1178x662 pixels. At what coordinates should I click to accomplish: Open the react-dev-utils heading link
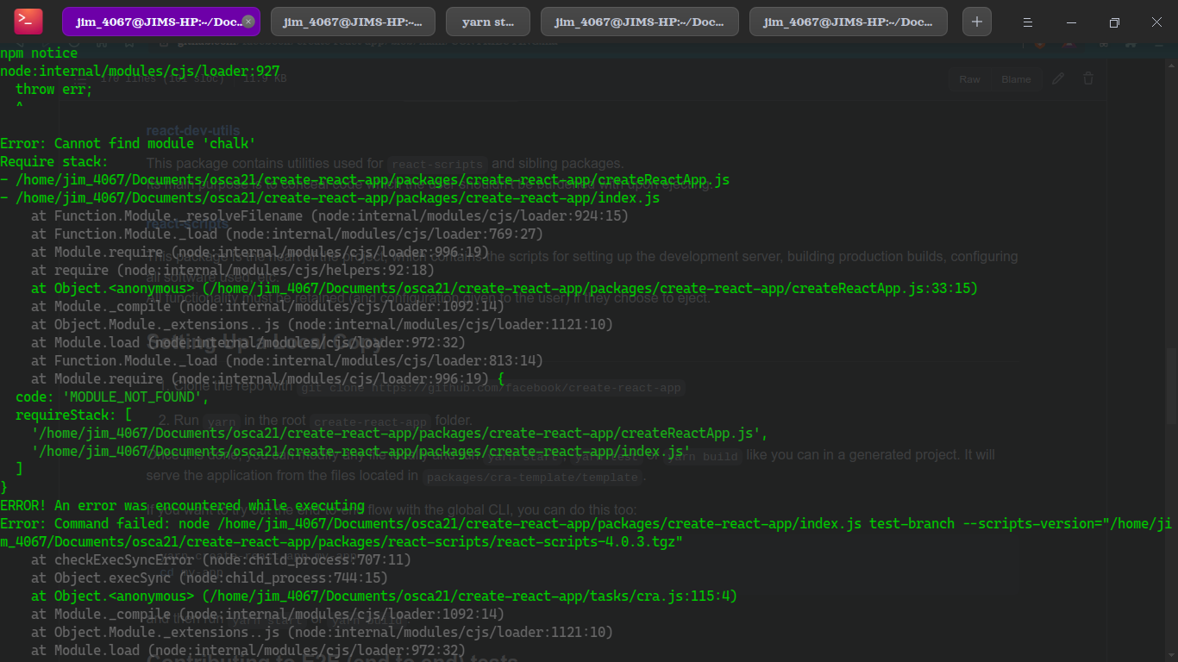pos(193,130)
